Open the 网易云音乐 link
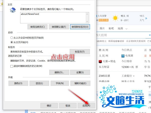Screen dimensions: 151x113 coord(128,81)
